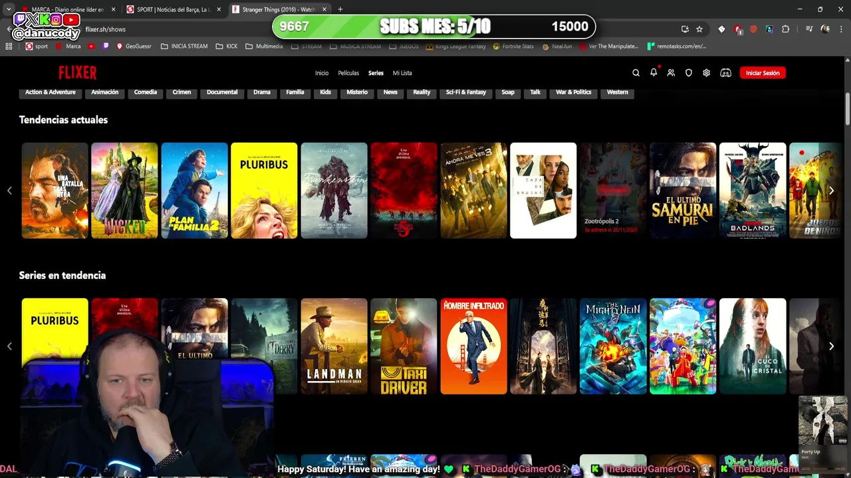
Task: Open the Landman series poster
Action: pyautogui.click(x=334, y=346)
